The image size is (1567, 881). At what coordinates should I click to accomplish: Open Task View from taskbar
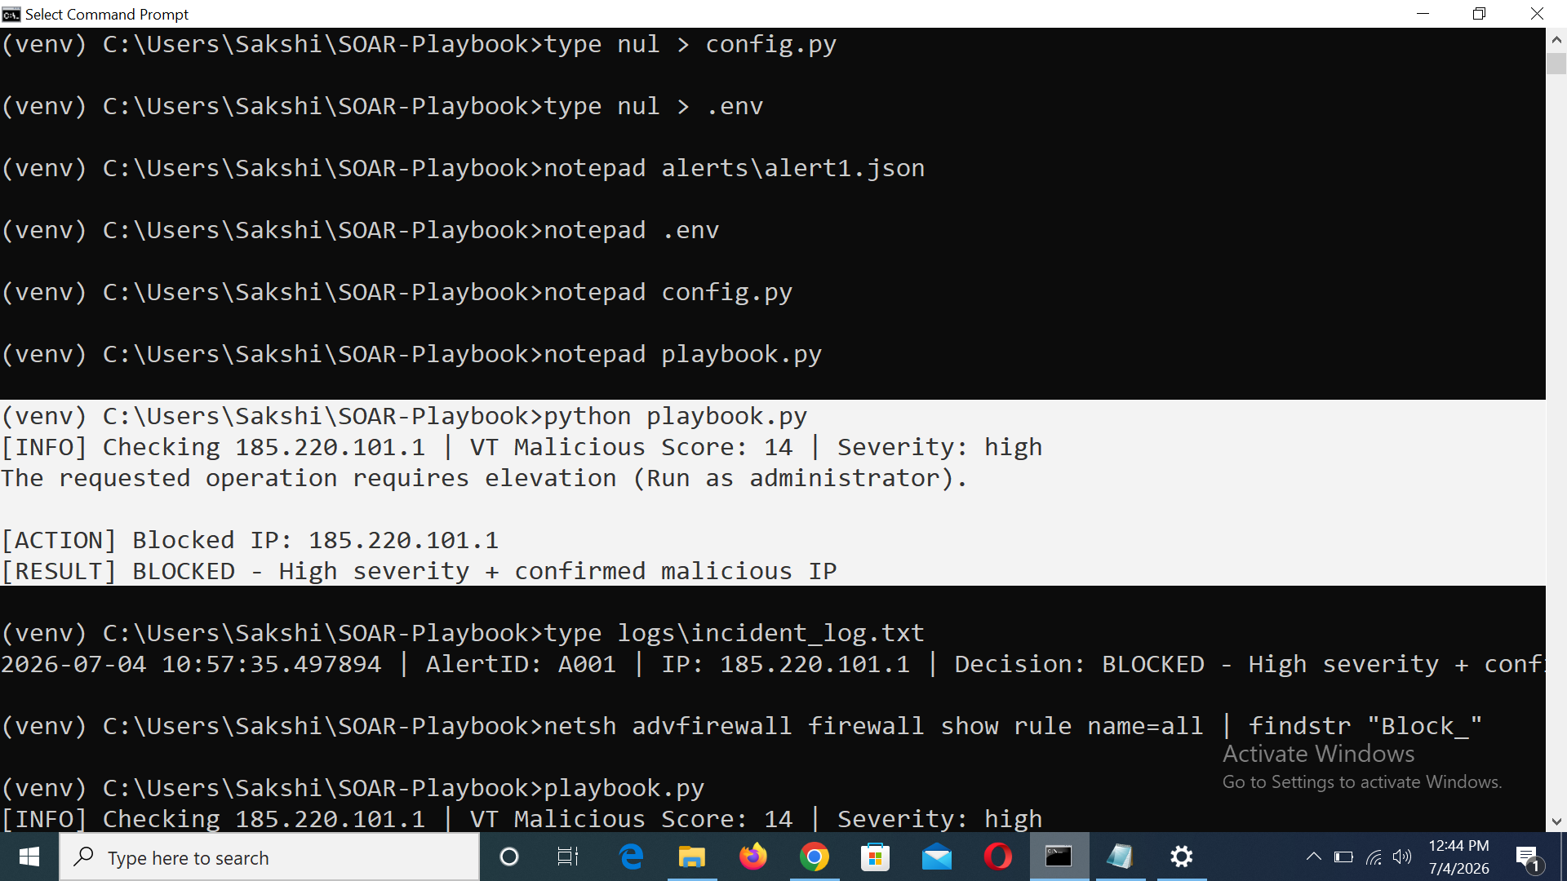[x=568, y=857]
